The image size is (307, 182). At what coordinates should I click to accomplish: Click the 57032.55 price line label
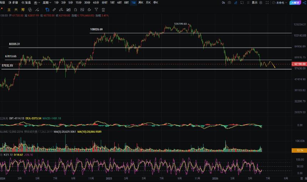7,65
